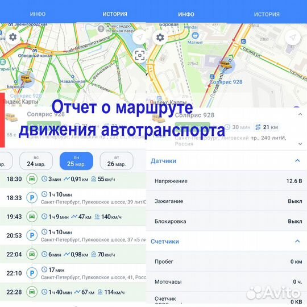Tap the Магнит store icon on right map
The image size is (307, 307).
[x=195, y=36]
